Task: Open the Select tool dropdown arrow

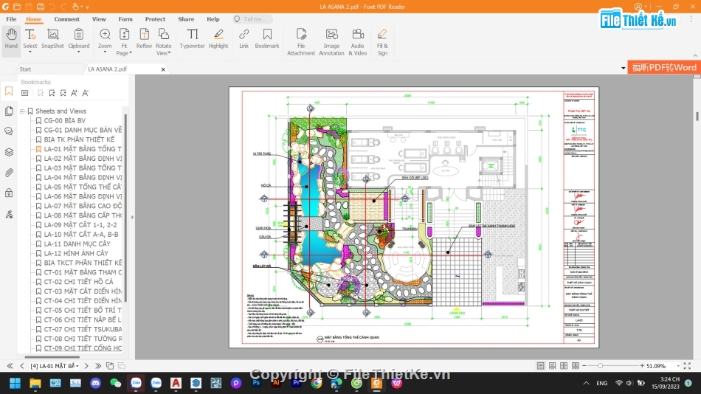Action: [x=30, y=52]
